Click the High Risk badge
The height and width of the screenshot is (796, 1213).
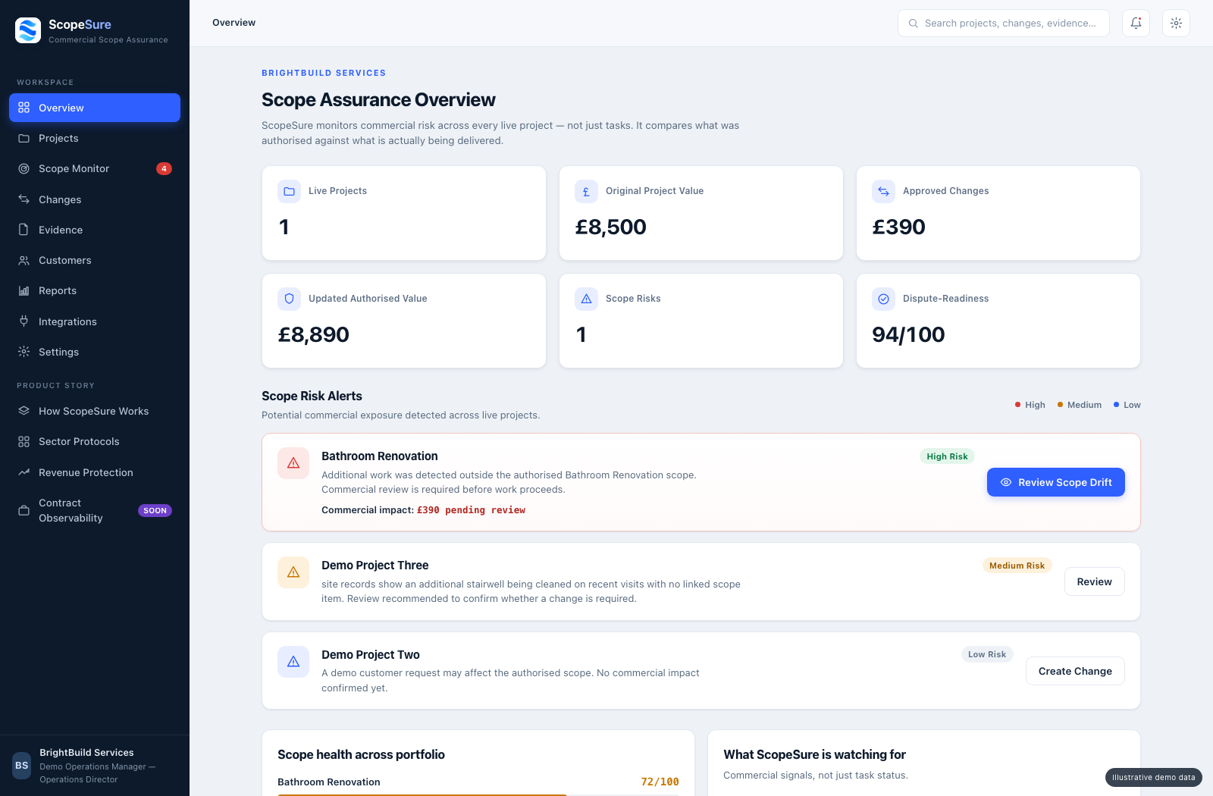point(947,456)
